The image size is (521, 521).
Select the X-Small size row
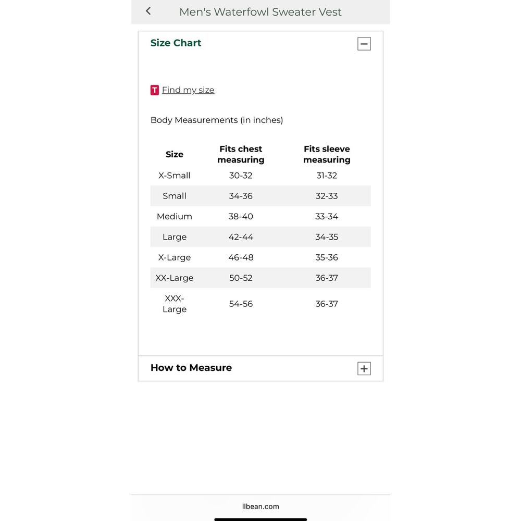[260, 176]
